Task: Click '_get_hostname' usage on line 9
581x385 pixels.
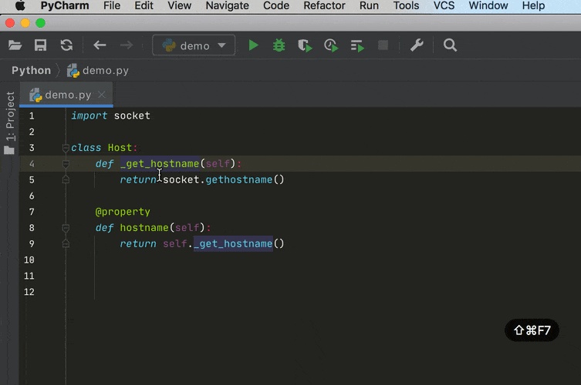Action: pyautogui.click(x=233, y=244)
